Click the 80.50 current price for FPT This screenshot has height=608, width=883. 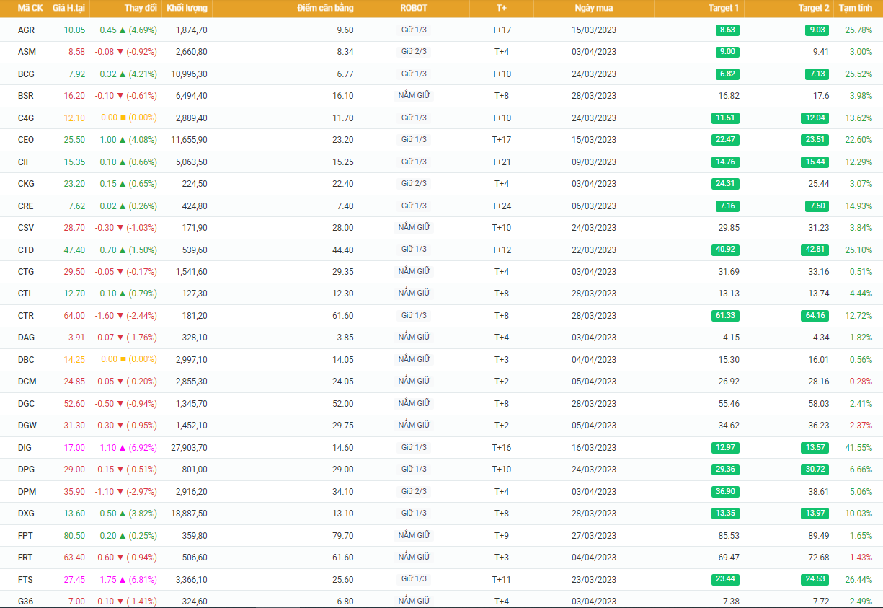click(x=74, y=536)
